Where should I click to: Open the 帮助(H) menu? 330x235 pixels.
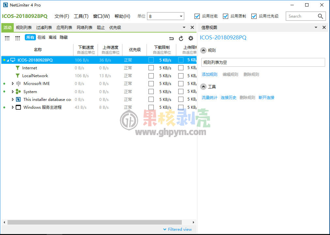tap(122, 16)
